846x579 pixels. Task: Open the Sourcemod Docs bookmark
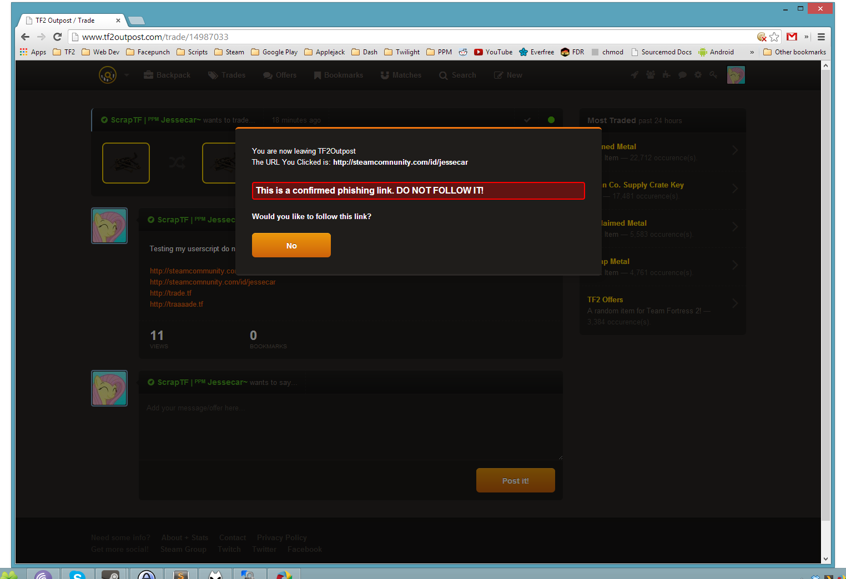[x=661, y=52]
